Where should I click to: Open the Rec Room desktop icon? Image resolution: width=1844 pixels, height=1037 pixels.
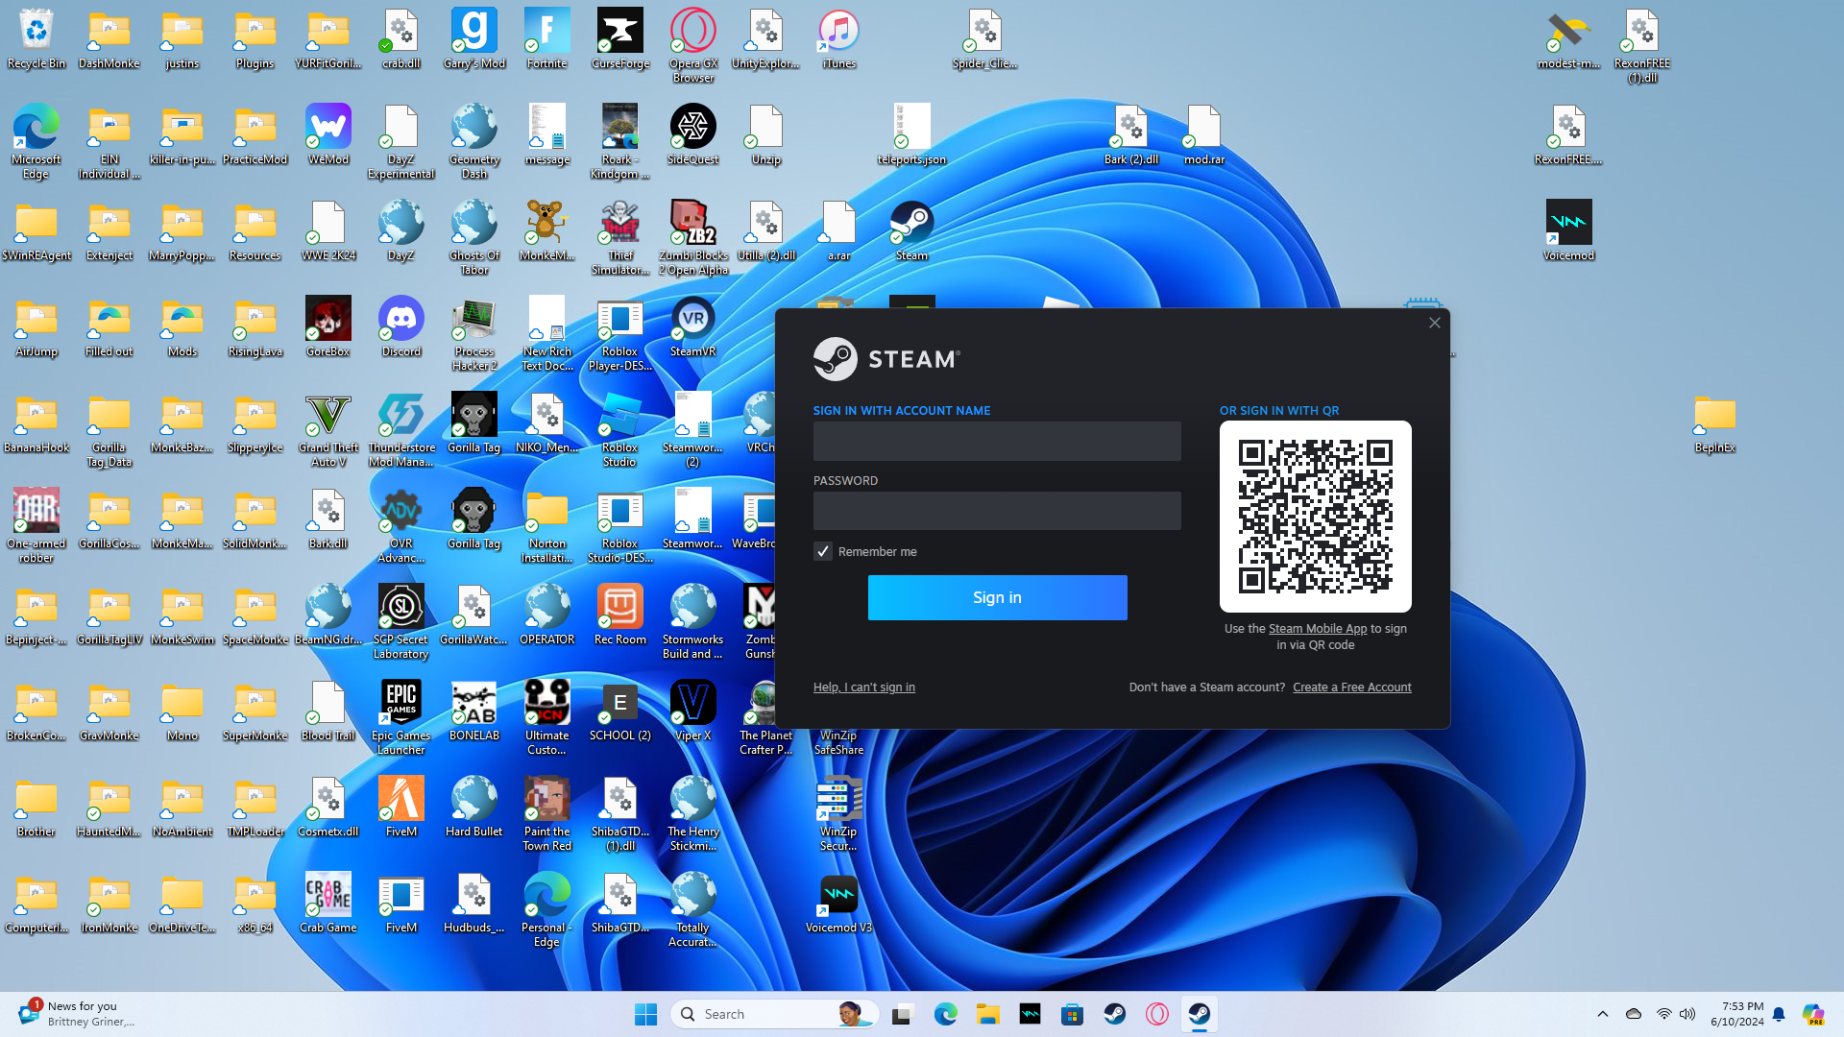pos(619,609)
